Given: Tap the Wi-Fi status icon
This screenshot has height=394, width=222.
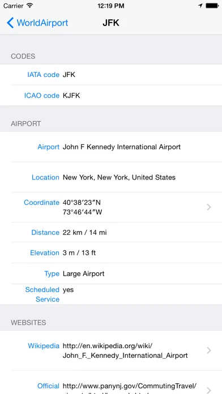Looking at the screenshot, I should pyautogui.click(x=30, y=6).
